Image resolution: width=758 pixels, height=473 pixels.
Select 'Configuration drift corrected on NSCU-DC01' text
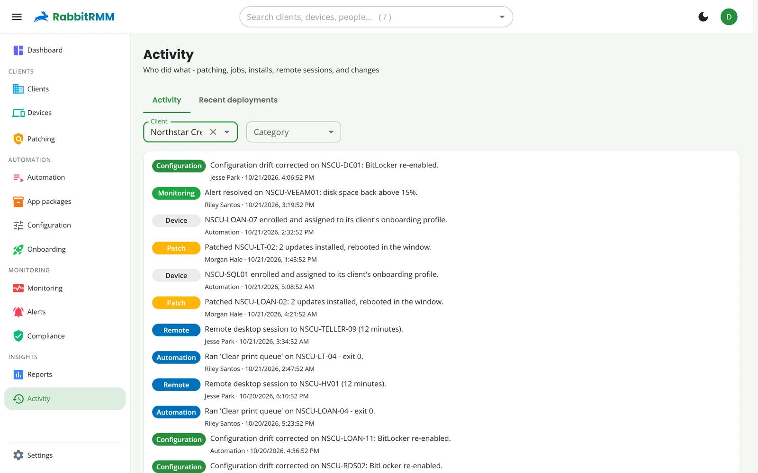(x=325, y=165)
